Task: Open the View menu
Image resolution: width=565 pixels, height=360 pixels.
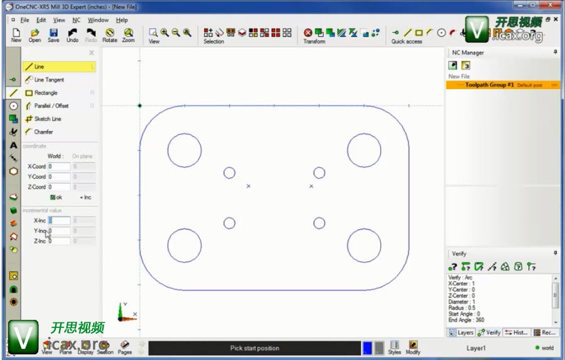Action: [x=59, y=20]
